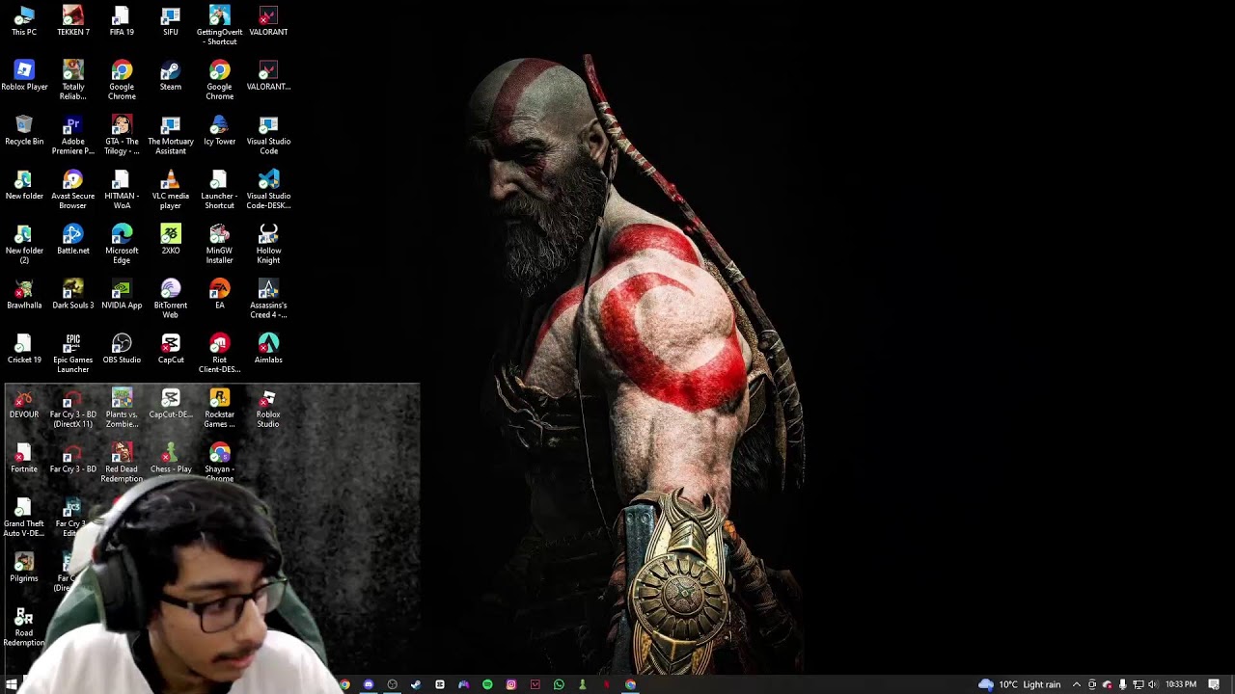Select the GettingOverIt shortcut icon
This screenshot has width=1235, height=694.
coord(219,26)
